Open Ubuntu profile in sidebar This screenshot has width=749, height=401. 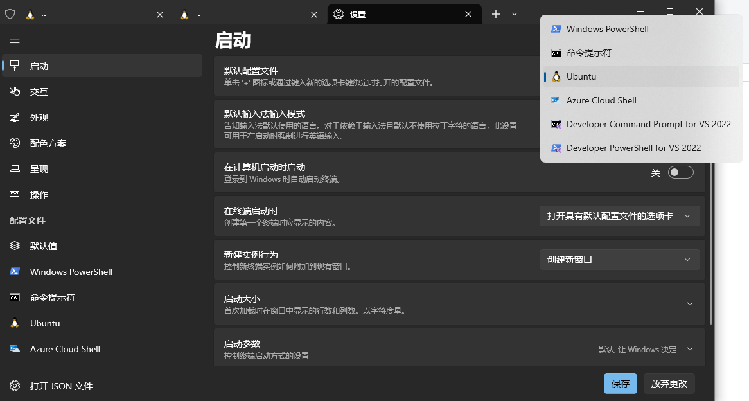[103, 323]
